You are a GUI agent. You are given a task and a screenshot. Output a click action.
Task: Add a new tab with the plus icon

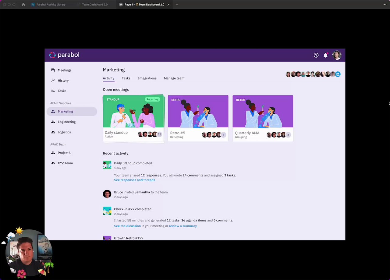point(177,5)
